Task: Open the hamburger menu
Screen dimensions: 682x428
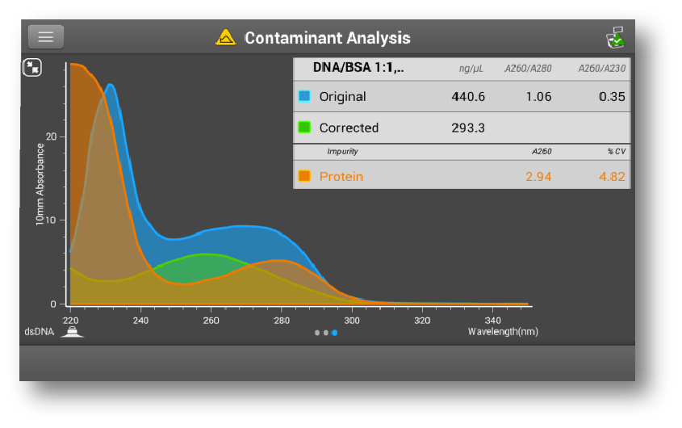Action: click(46, 36)
